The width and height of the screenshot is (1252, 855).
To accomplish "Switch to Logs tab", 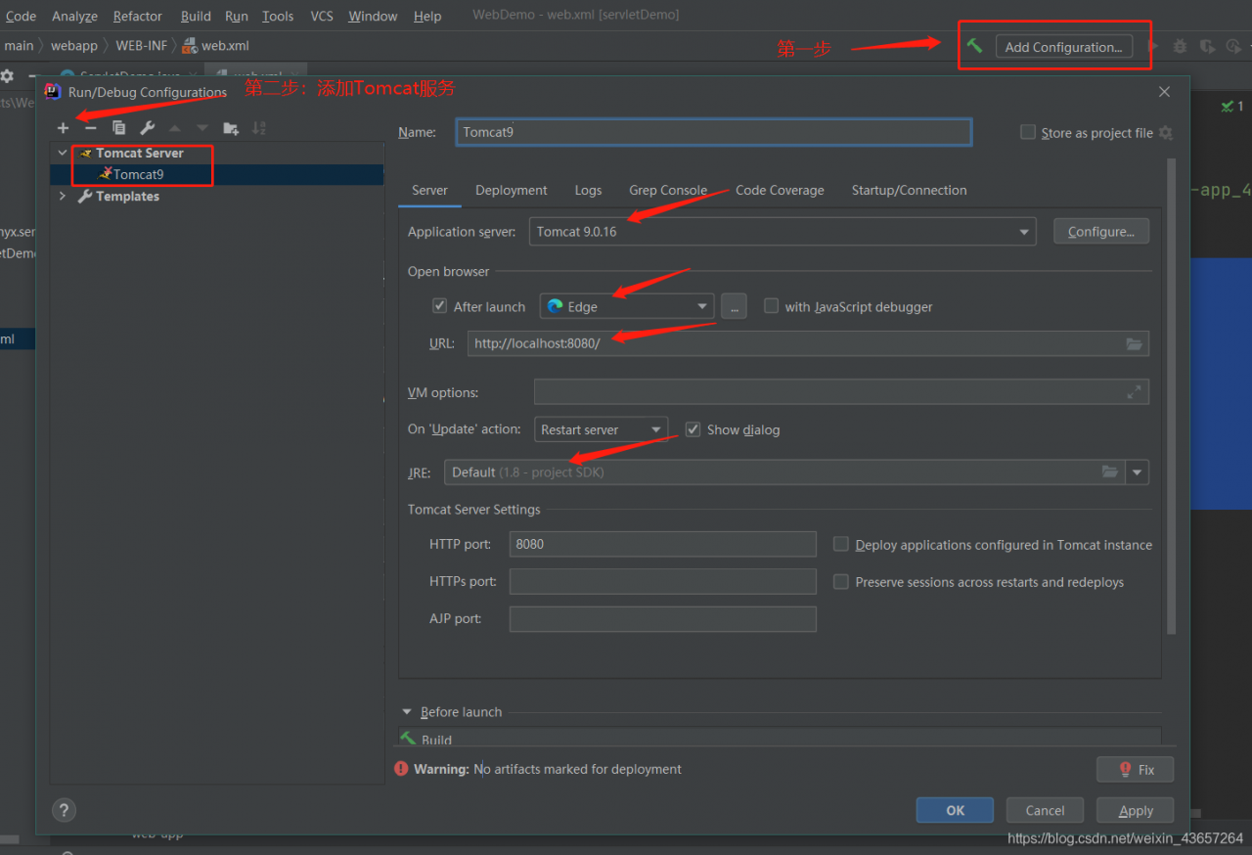I will (x=588, y=190).
